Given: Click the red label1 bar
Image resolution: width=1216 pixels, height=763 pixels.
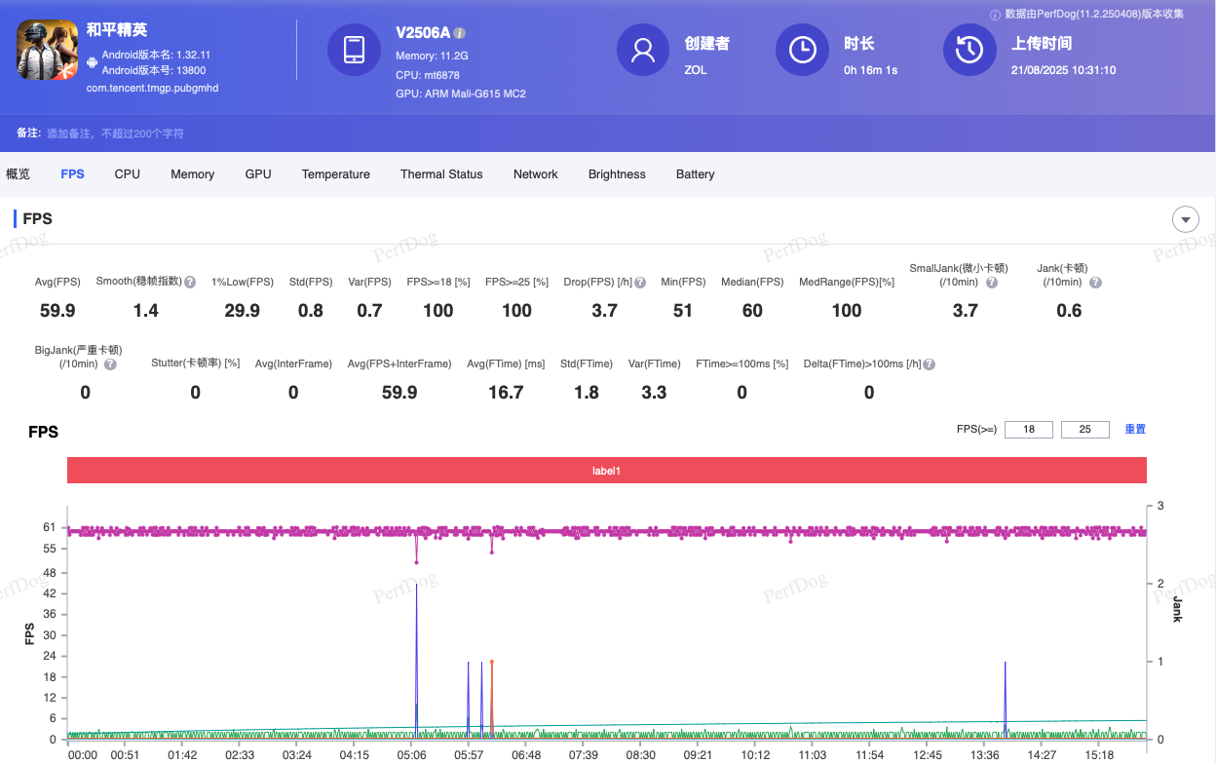Looking at the screenshot, I should pyautogui.click(x=606, y=471).
